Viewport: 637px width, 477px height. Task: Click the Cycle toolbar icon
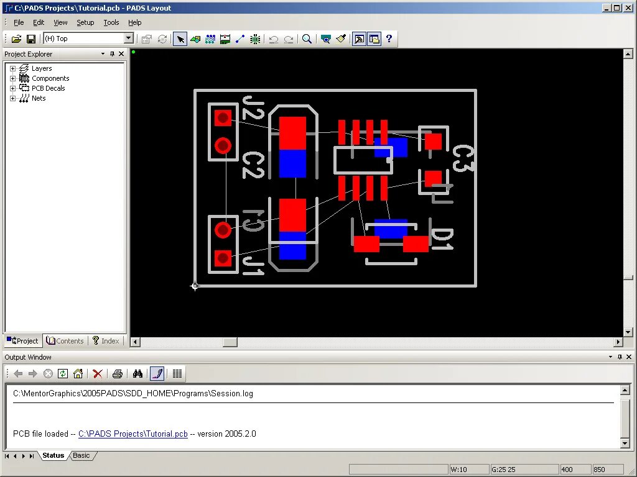point(162,39)
